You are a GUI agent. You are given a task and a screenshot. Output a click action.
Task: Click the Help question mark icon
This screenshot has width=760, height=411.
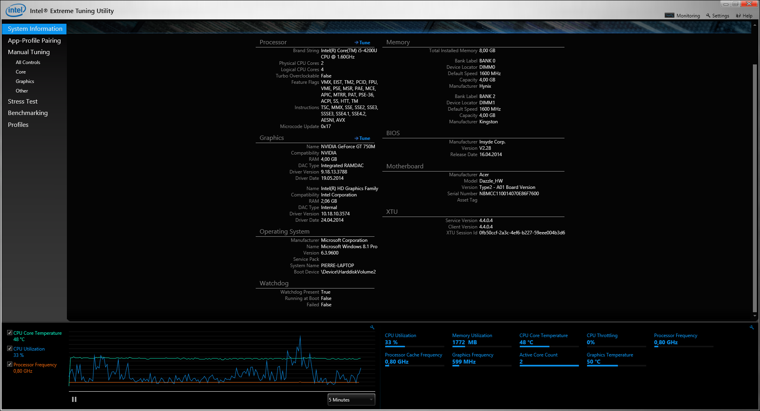coord(738,16)
